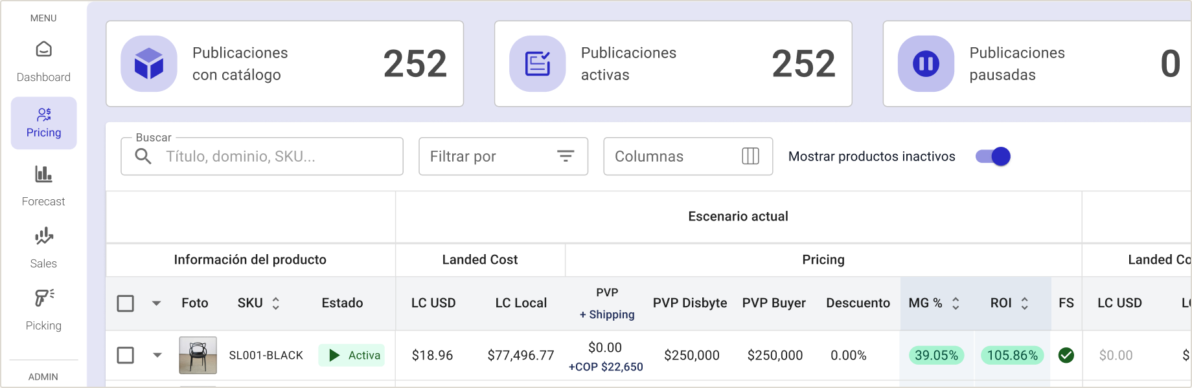1192x388 pixels.
Task: Click the Publicaciones pausadas card
Action: 1037,63
